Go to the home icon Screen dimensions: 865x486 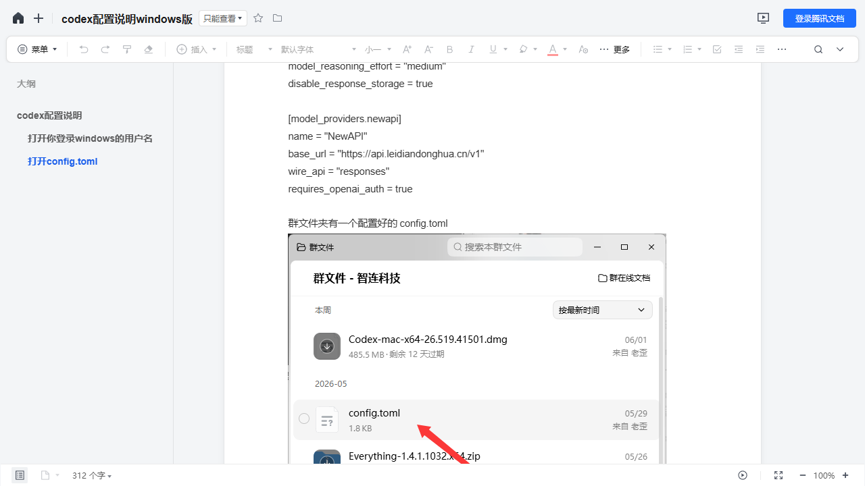click(18, 18)
